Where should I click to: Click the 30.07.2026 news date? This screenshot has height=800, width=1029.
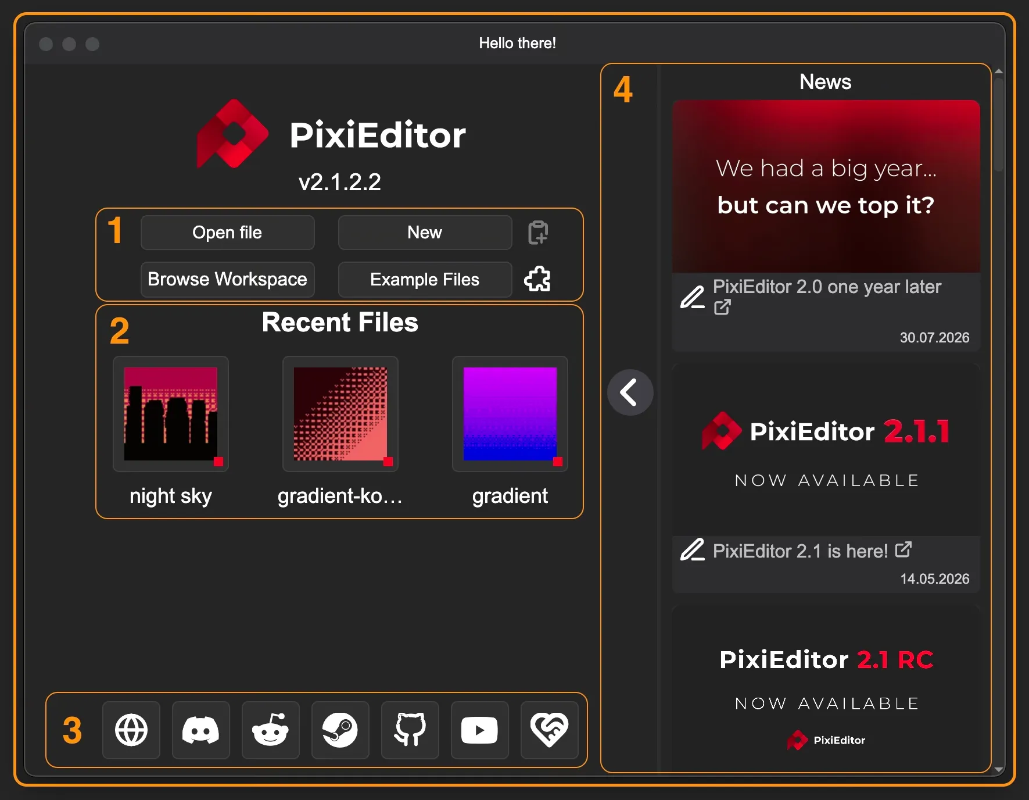tap(934, 338)
